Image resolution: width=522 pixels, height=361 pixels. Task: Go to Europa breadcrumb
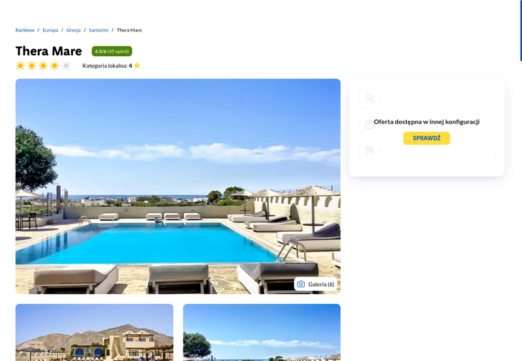50,30
